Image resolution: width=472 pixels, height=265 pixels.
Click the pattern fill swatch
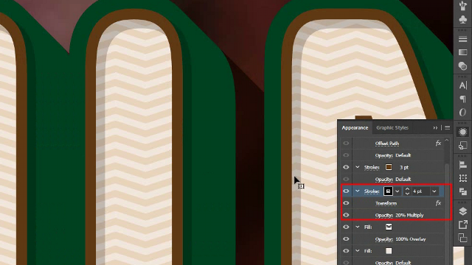tap(389, 227)
